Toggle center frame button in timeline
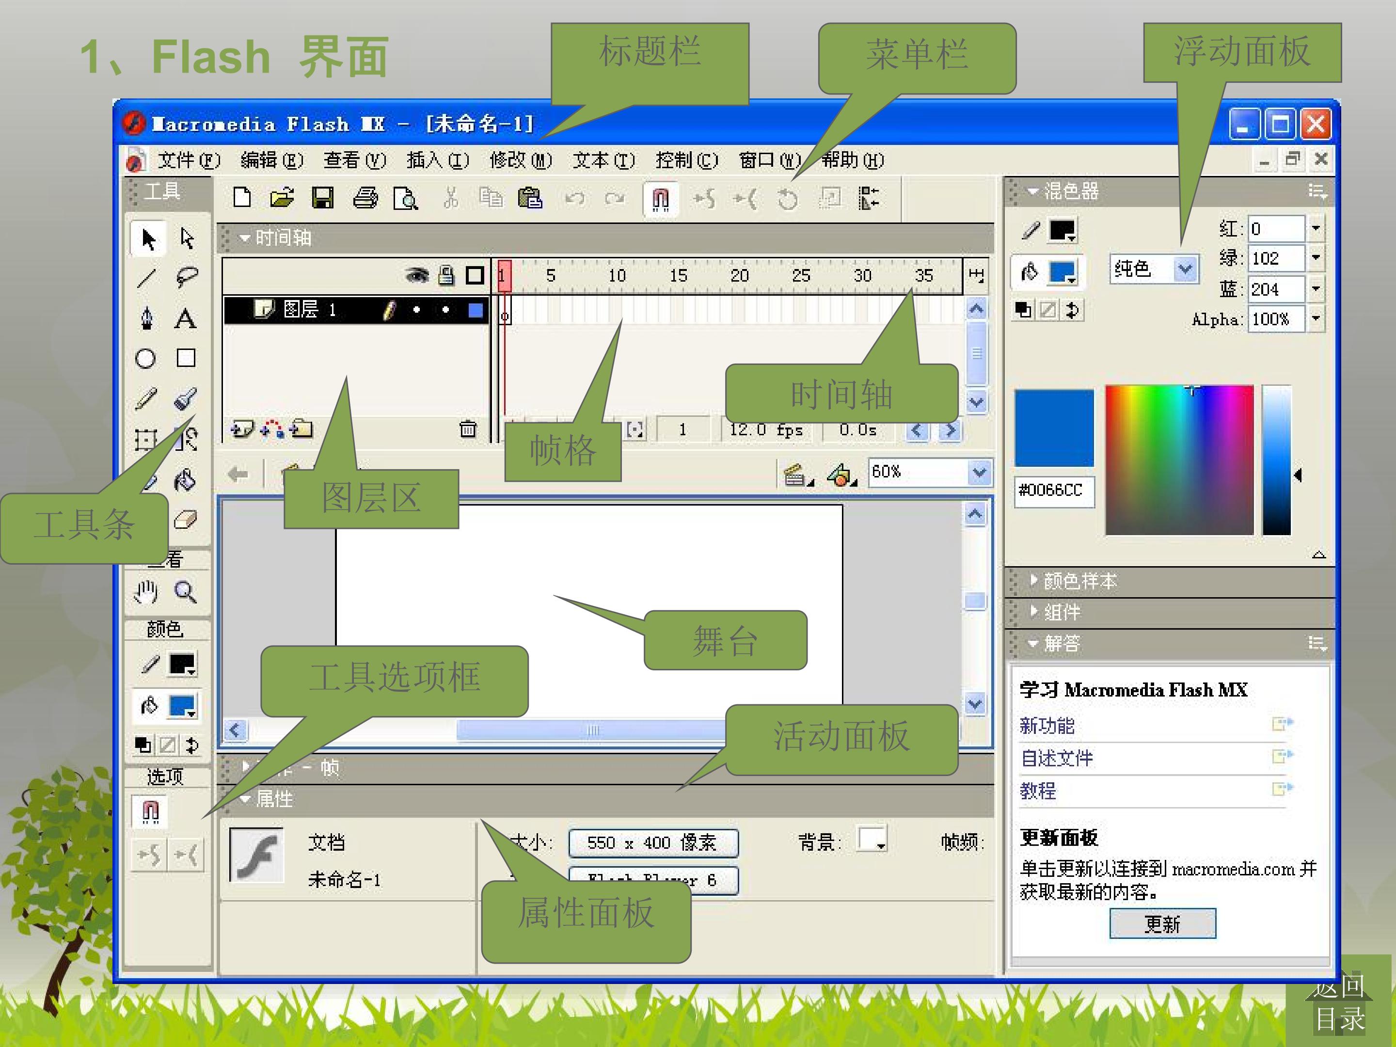1396x1047 pixels. [x=635, y=430]
